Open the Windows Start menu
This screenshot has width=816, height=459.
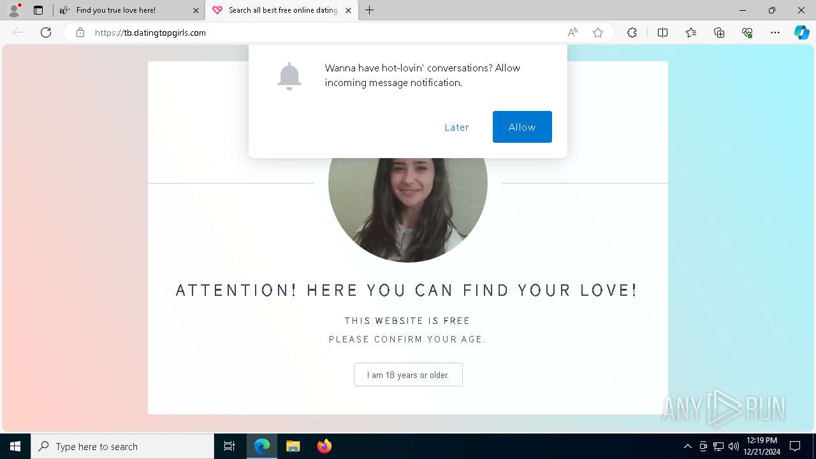coord(15,446)
